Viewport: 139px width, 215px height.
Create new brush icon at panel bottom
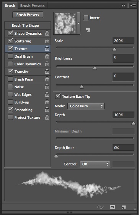pyautogui.click(x=124, y=207)
